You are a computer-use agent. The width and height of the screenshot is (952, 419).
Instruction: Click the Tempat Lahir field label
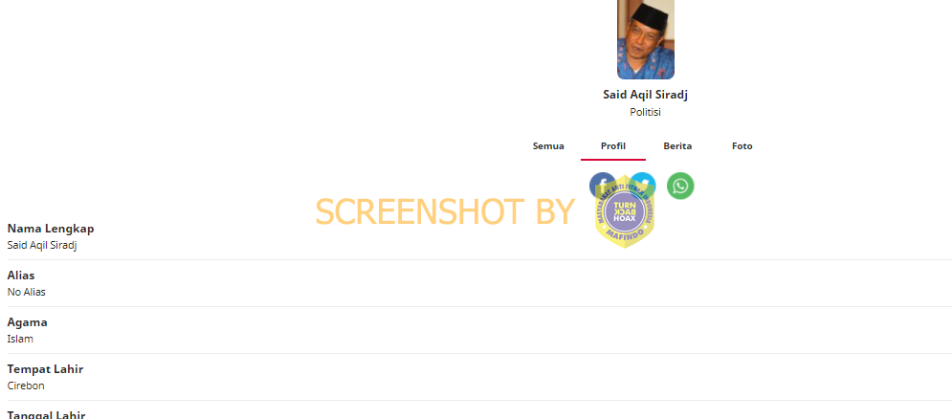point(45,369)
